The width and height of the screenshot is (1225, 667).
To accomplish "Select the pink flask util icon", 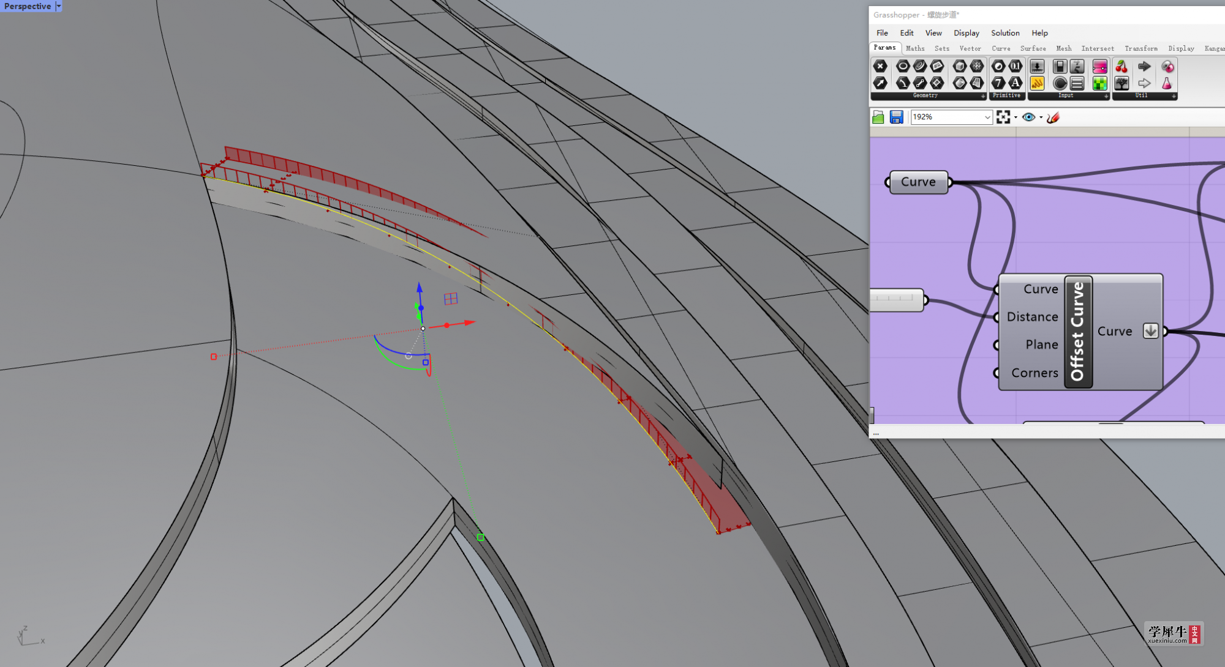I will (1167, 83).
